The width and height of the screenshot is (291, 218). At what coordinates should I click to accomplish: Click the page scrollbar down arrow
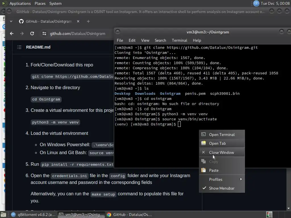(x=289, y=208)
